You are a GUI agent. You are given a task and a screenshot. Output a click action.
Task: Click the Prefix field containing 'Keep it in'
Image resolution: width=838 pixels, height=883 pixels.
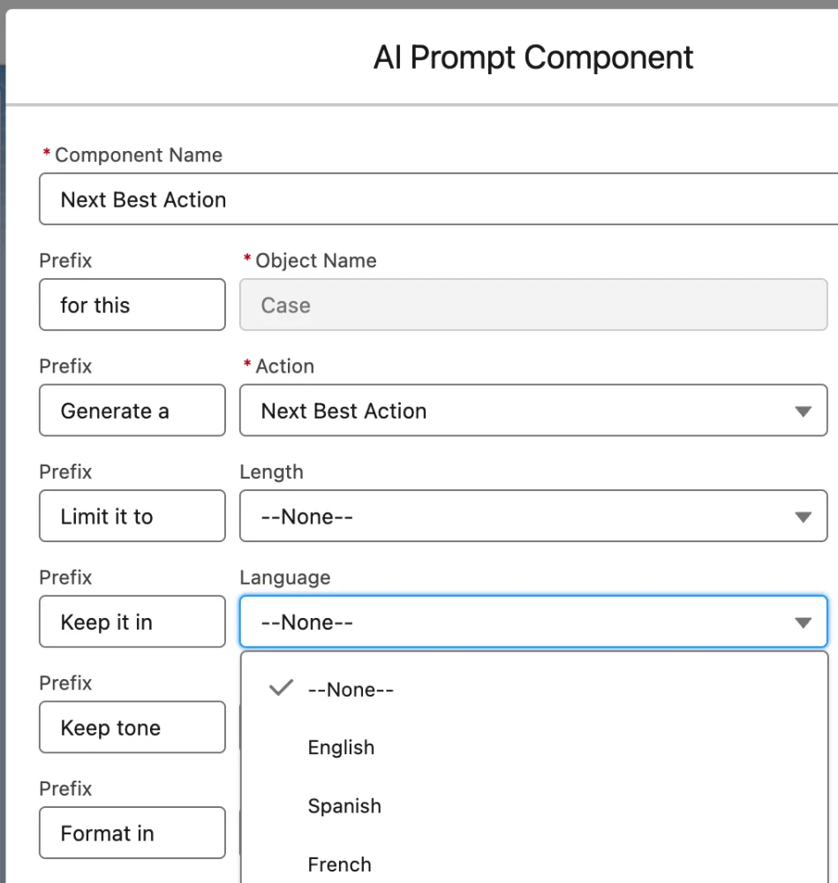[132, 622]
